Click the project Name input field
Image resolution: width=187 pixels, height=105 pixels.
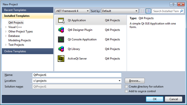[x=77, y=75]
